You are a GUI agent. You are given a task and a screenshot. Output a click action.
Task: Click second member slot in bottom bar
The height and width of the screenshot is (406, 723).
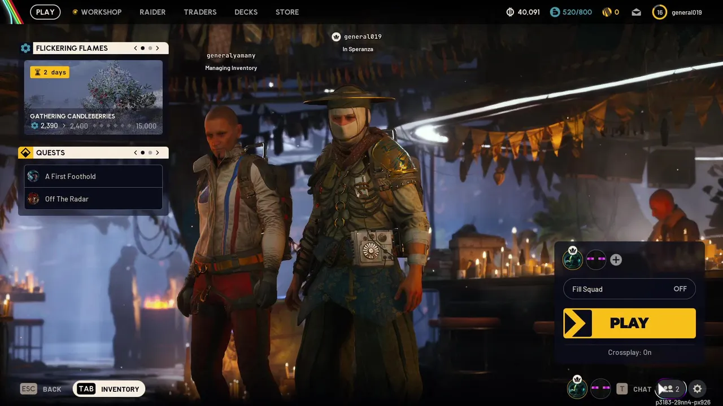[600, 389]
